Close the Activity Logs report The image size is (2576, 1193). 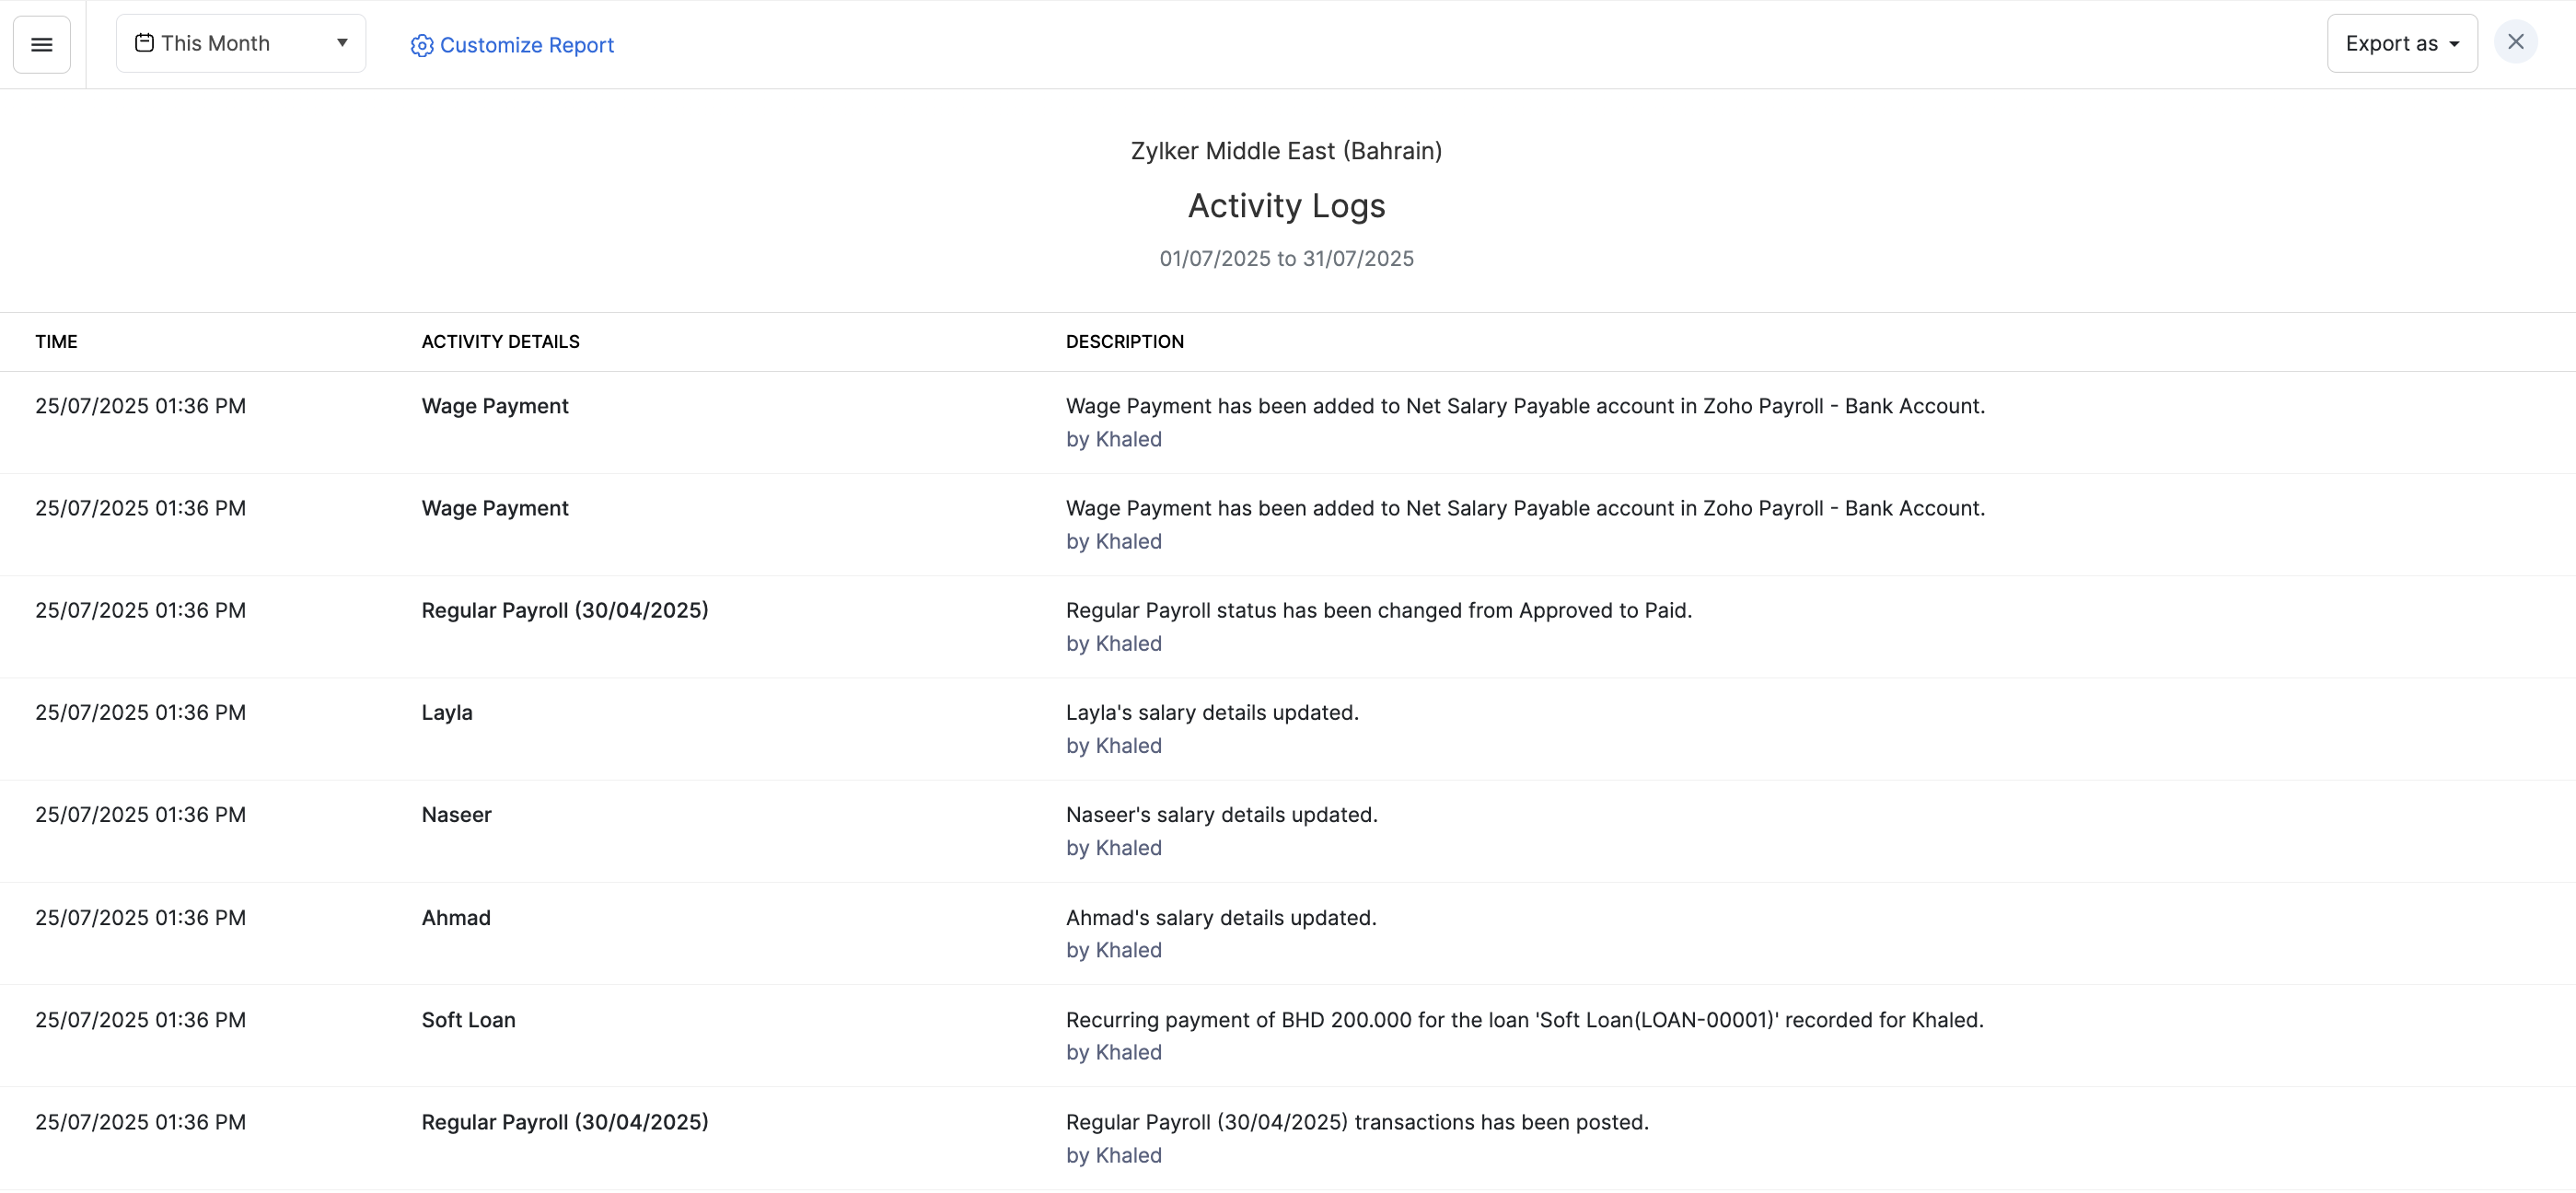[2515, 42]
